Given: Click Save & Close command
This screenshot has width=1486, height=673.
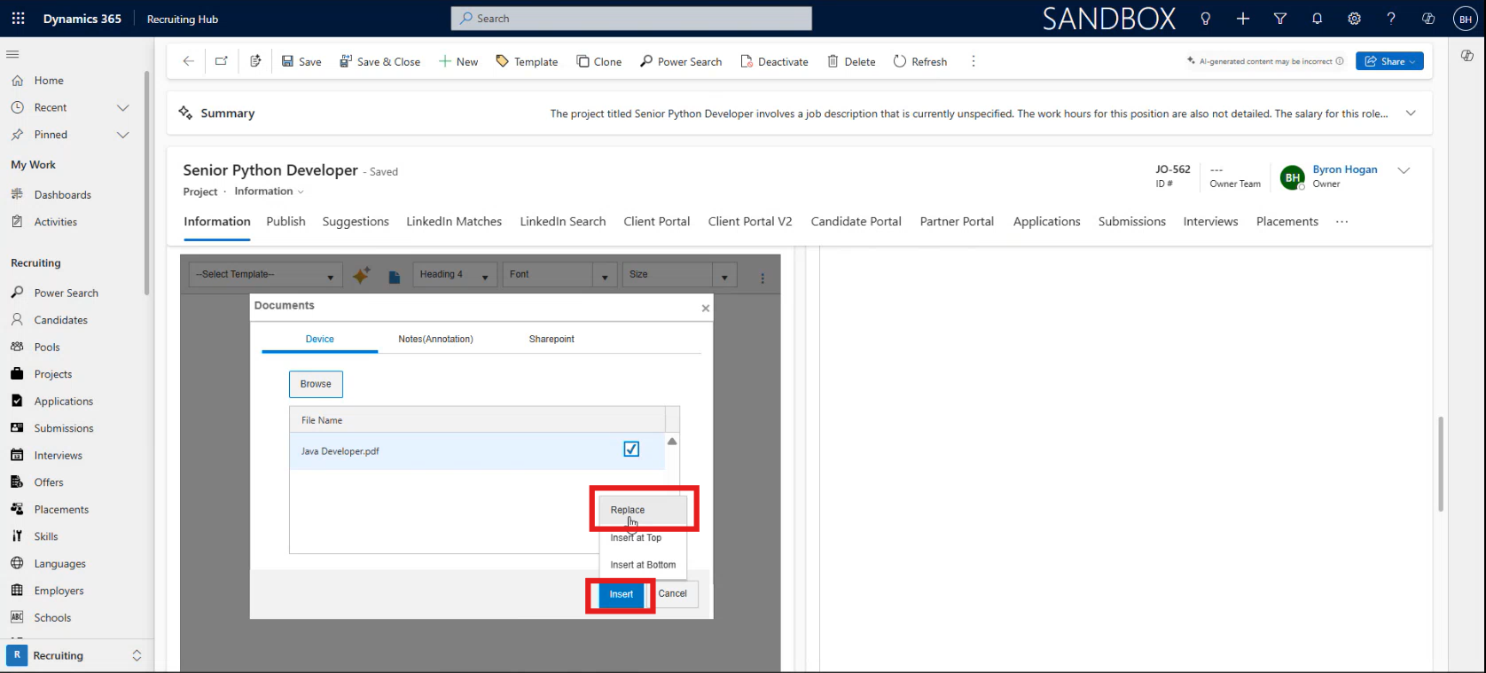Looking at the screenshot, I should 380,61.
